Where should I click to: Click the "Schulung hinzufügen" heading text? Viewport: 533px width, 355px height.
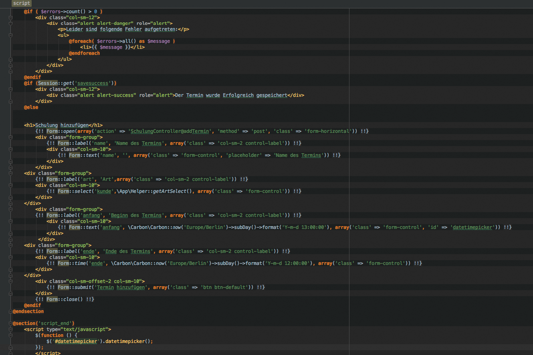(x=62, y=125)
